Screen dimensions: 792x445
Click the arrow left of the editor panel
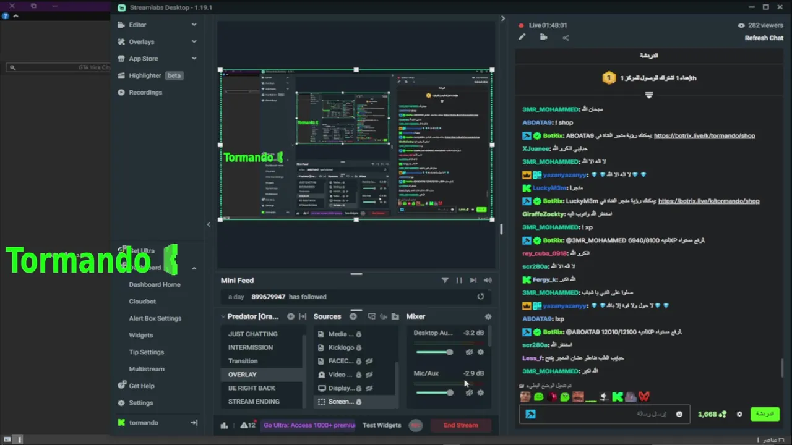[x=209, y=224]
